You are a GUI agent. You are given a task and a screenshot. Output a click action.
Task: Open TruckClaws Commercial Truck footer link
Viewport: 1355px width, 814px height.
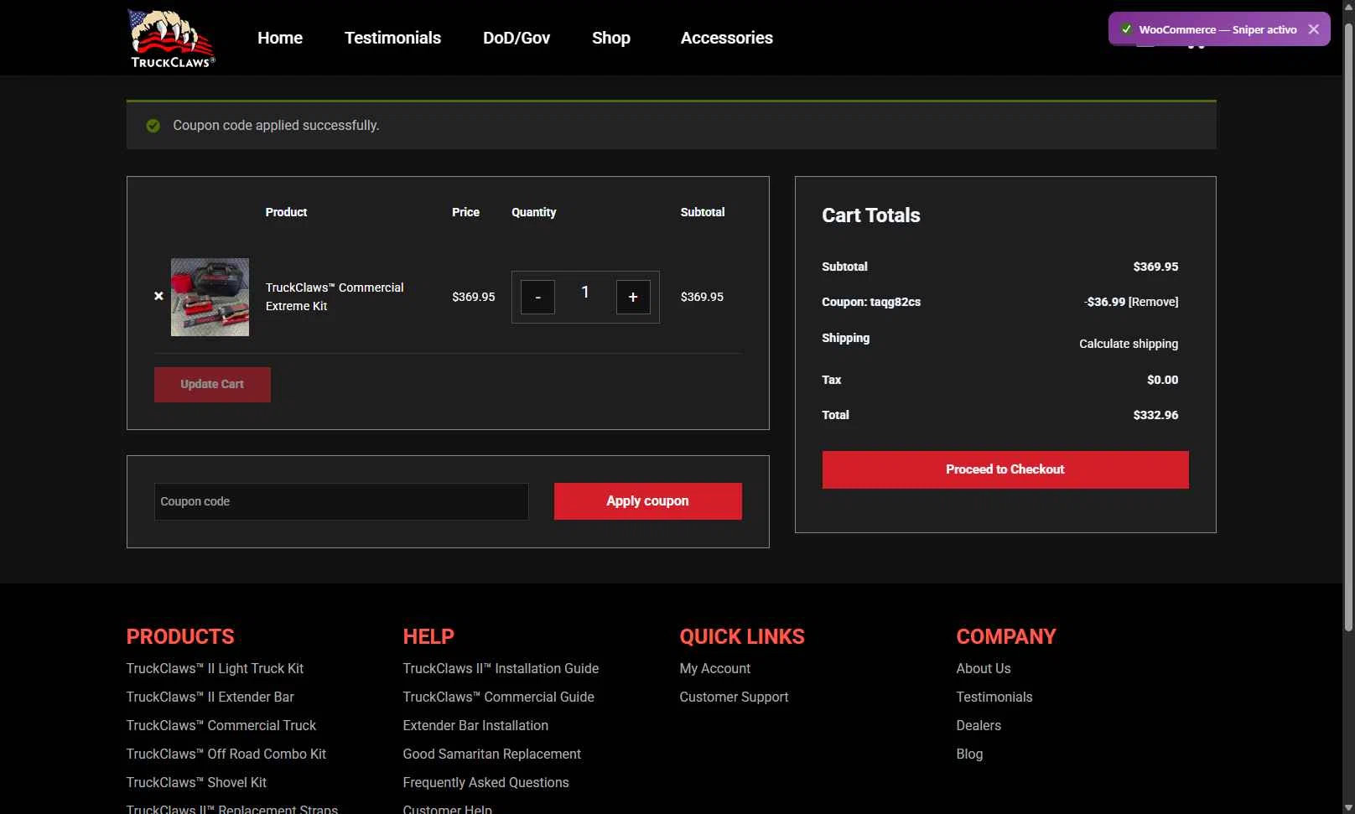point(221,725)
